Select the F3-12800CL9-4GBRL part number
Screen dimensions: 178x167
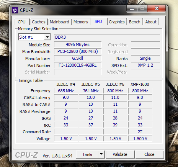[78, 65]
